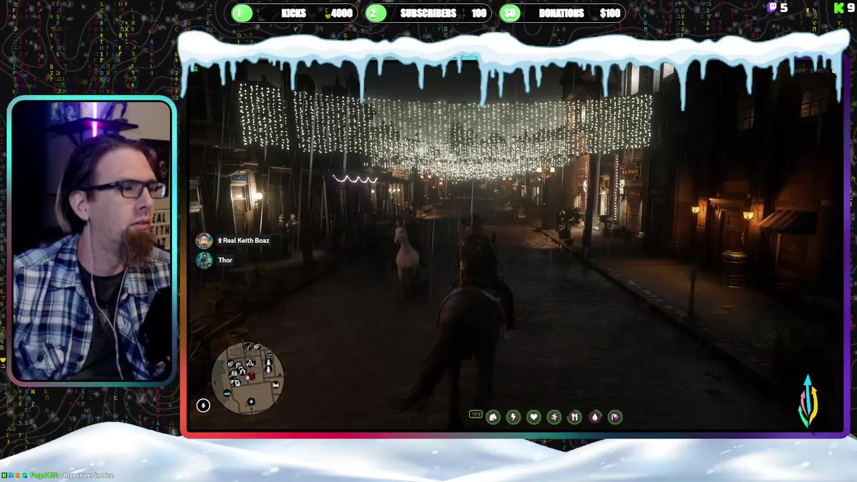Click the boat blip on minimap
The height and width of the screenshot is (482, 857).
click(x=227, y=393)
